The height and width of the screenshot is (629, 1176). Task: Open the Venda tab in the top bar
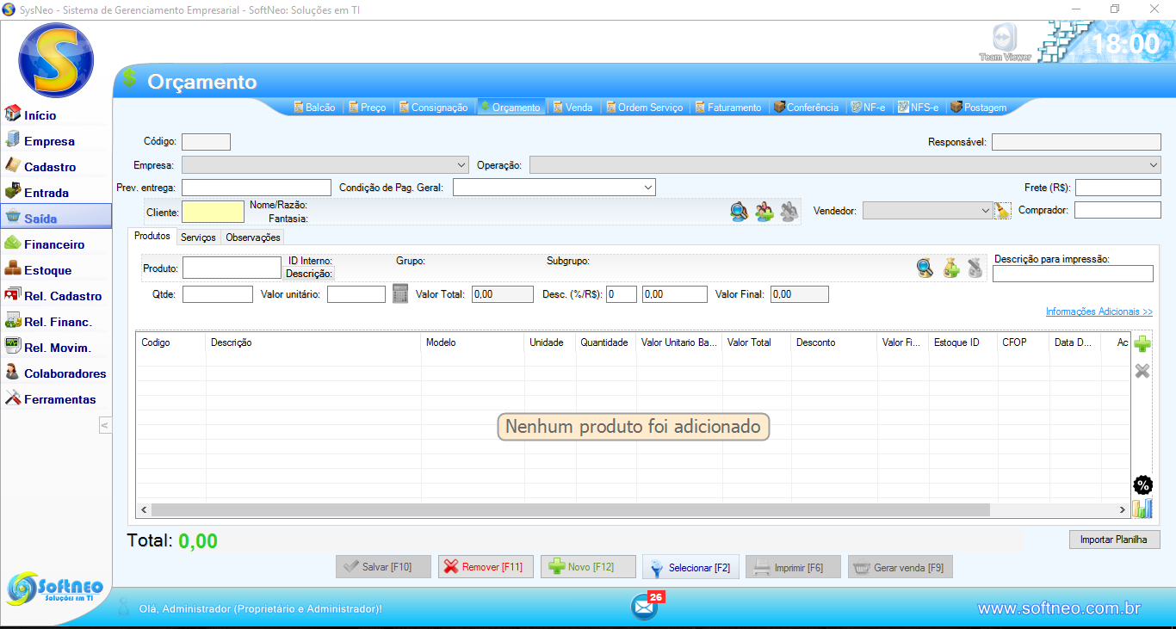pyautogui.click(x=573, y=108)
